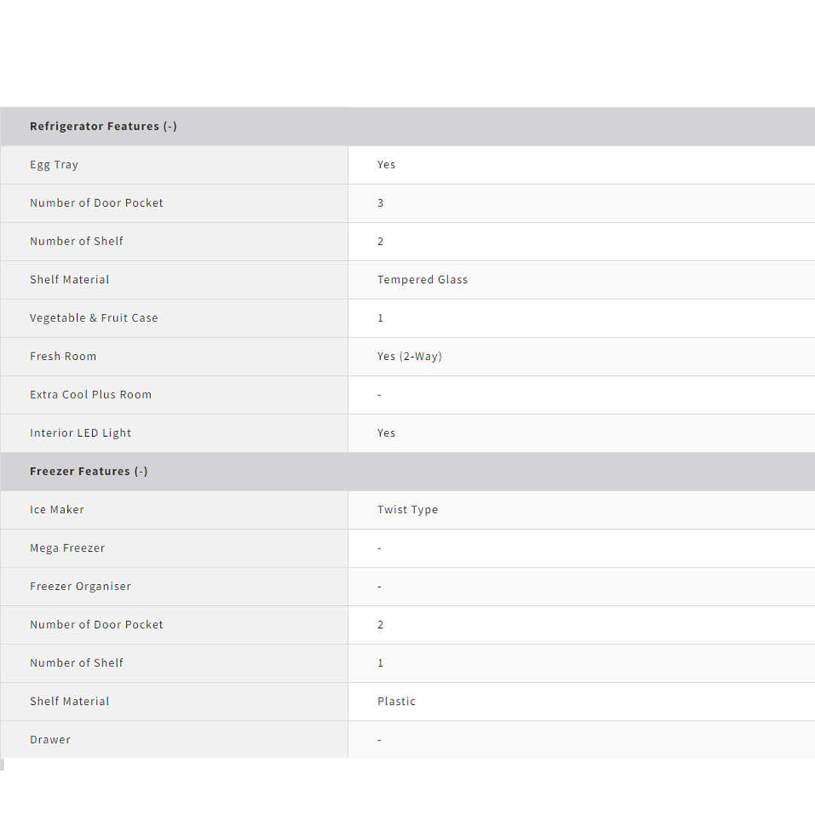Click Number of Door Pocket under Refrigerator Features

[97, 203]
